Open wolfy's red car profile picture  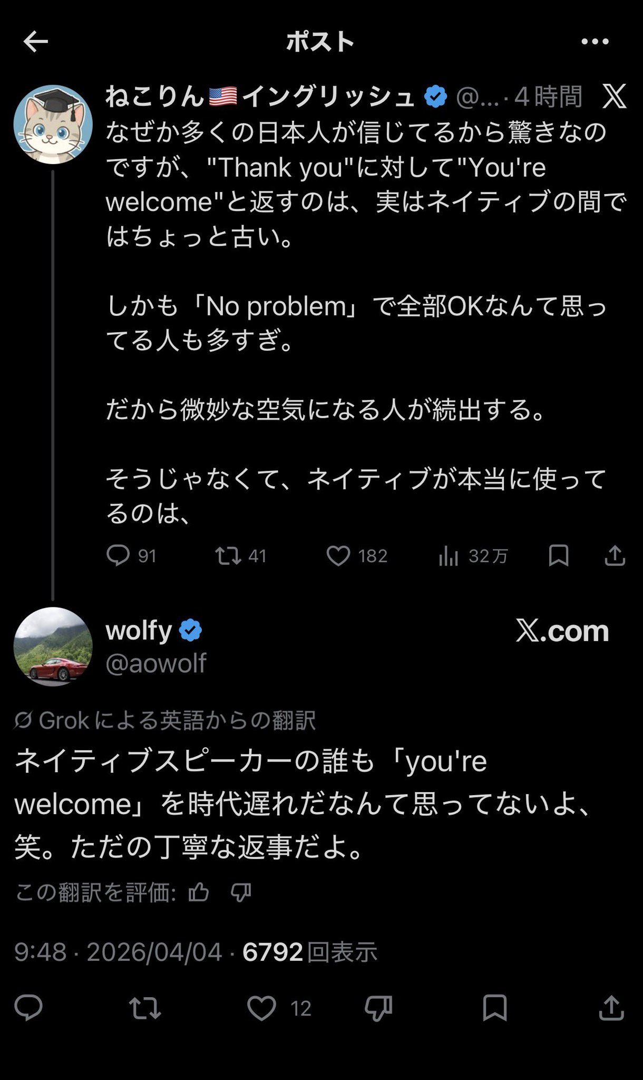pyautogui.click(x=53, y=647)
